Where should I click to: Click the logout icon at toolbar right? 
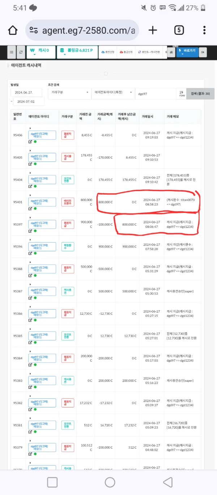coord(203,52)
